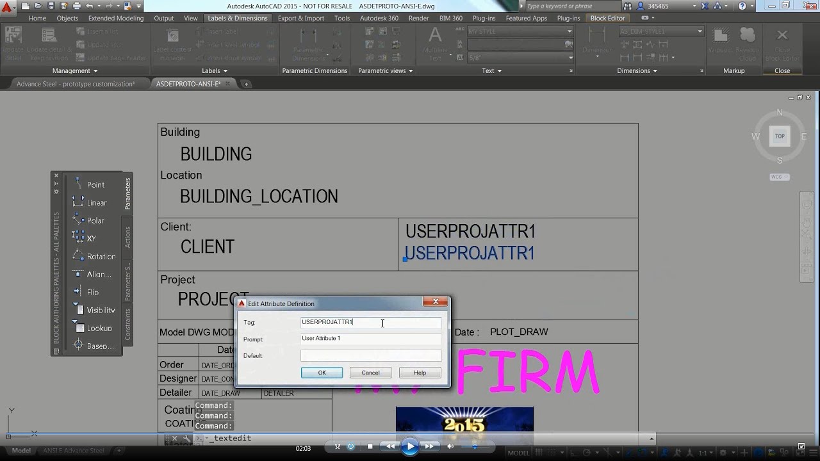Open the AS_DIM_STYLE1 dimension style dropdown
820x461 pixels.
point(700,31)
